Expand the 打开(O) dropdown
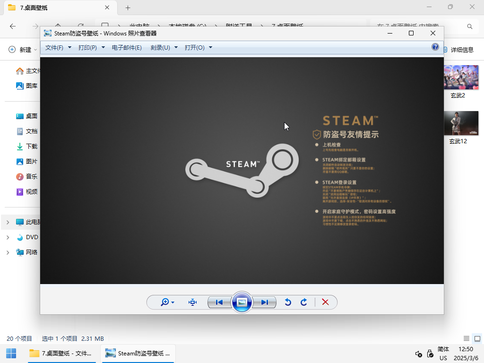Screen dimensions: 484x363 tap(198, 48)
